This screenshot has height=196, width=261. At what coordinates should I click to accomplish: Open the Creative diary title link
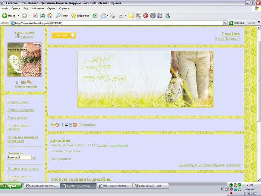(x=230, y=34)
